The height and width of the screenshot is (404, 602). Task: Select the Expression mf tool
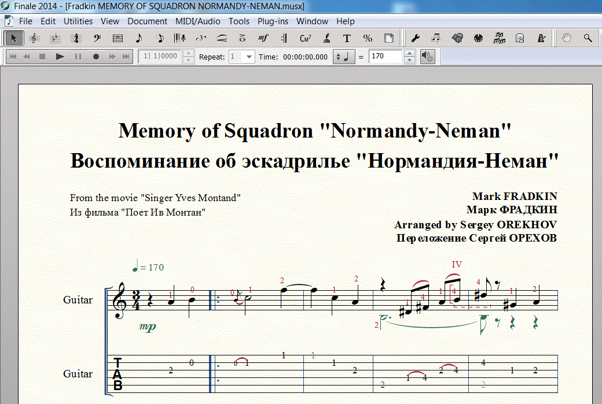[263, 38]
